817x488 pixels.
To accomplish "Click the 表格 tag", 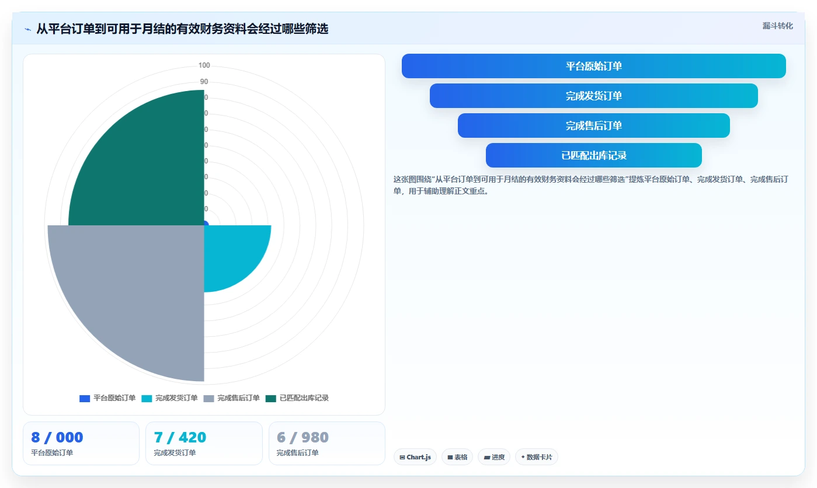I will point(457,457).
